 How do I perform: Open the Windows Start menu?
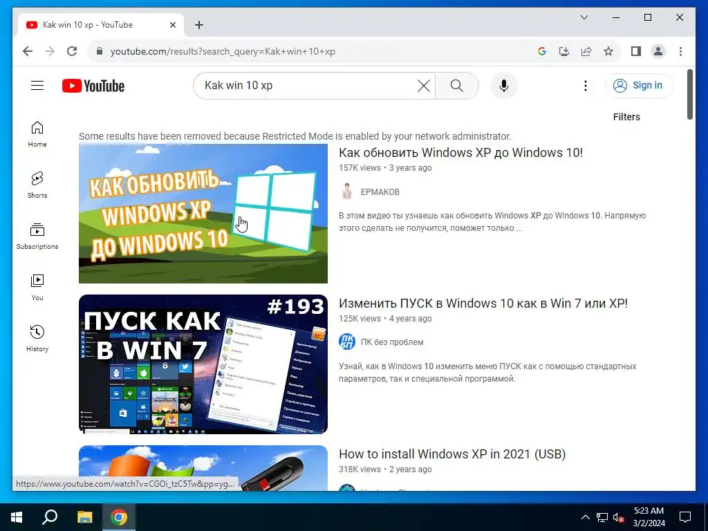[17, 517]
